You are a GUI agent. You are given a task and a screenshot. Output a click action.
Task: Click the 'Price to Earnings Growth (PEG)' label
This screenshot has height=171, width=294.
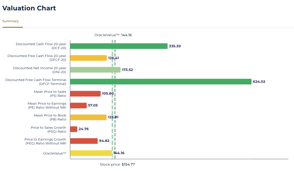(x=45, y=141)
